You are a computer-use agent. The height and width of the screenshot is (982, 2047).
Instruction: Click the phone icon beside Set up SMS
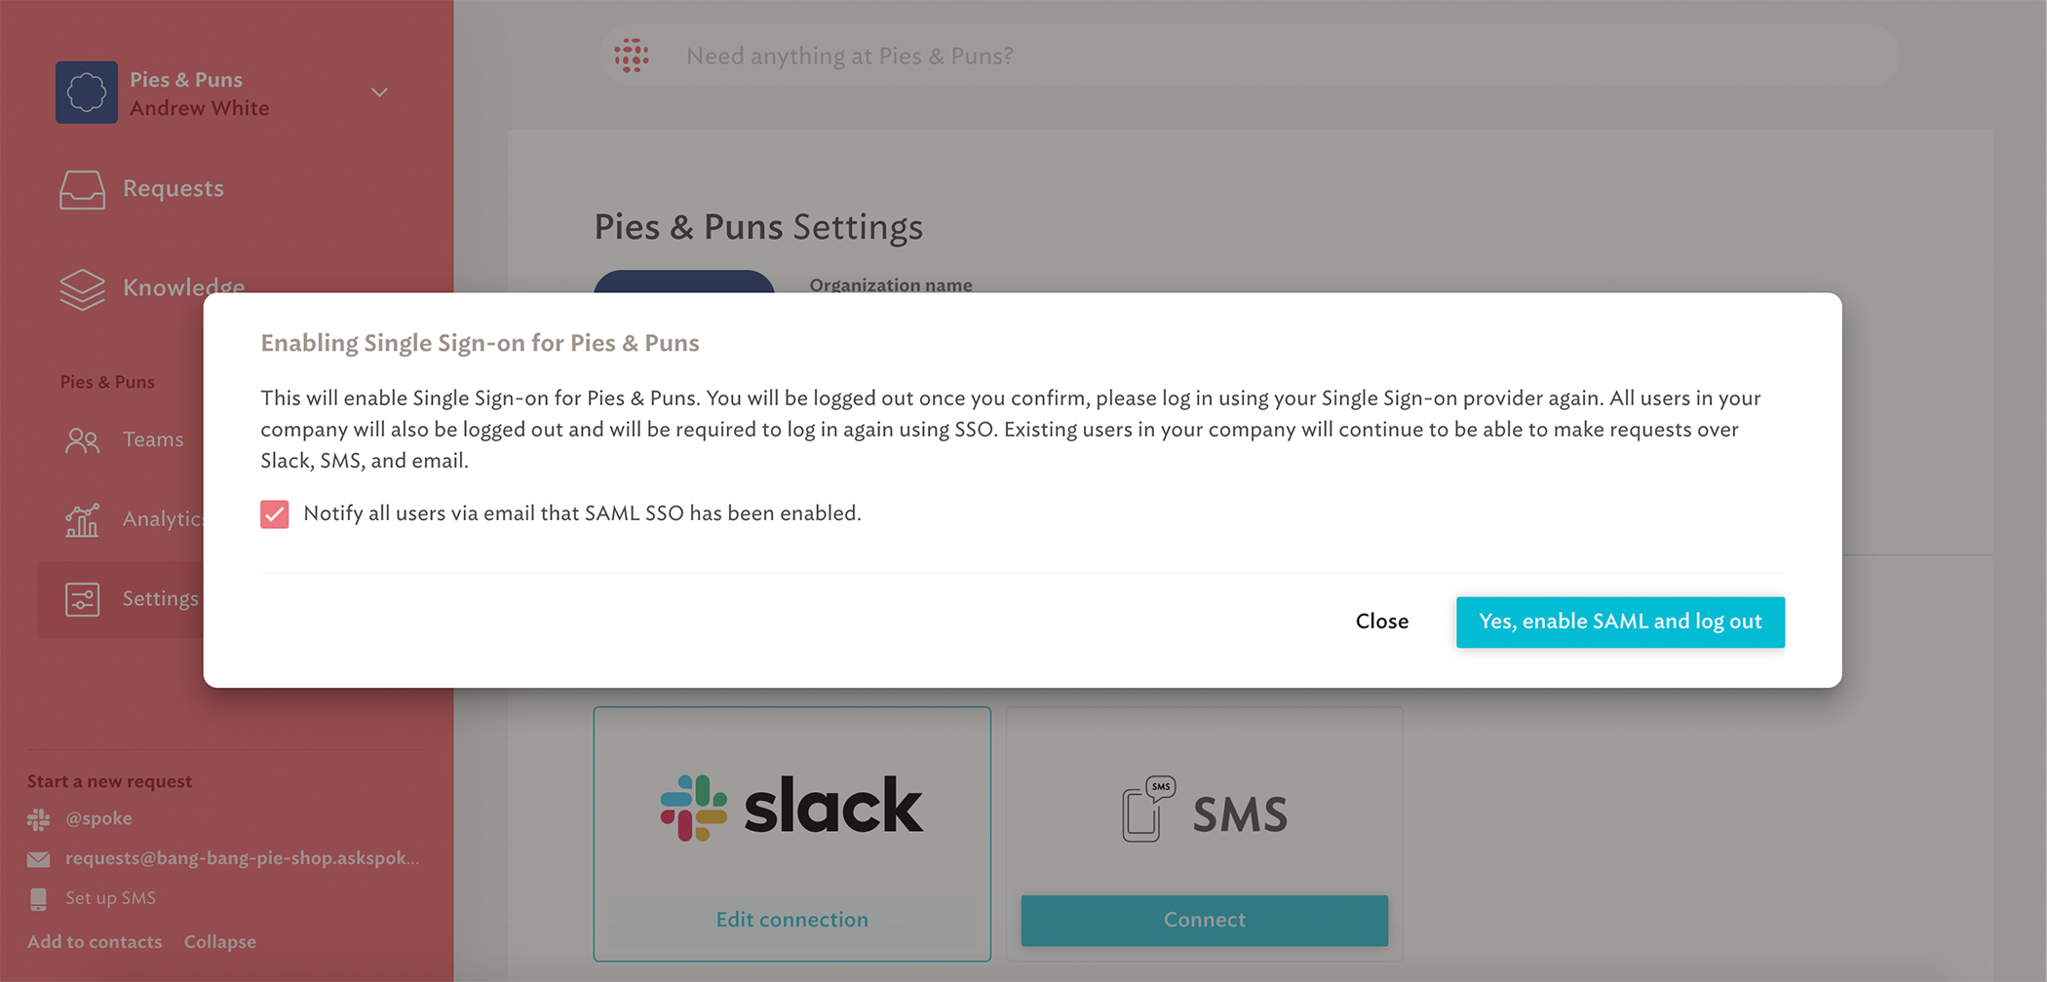(x=38, y=899)
